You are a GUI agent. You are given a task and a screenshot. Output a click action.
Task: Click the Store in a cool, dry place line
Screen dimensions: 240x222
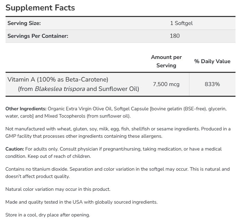pos(48,215)
